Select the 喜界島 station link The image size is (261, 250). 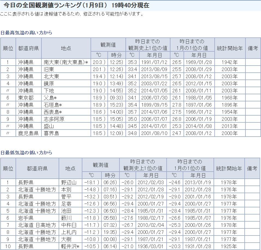click(x=51, y=133)
